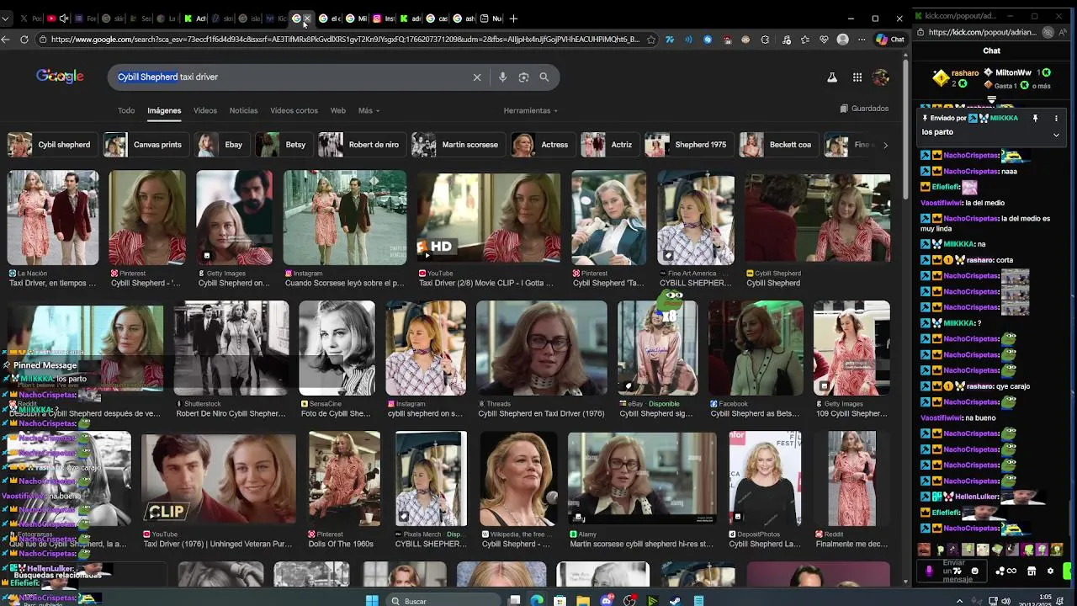Filter by 'Canvas prints' chip
Viewport: 1077px width, 606px height.
point(145,145)
